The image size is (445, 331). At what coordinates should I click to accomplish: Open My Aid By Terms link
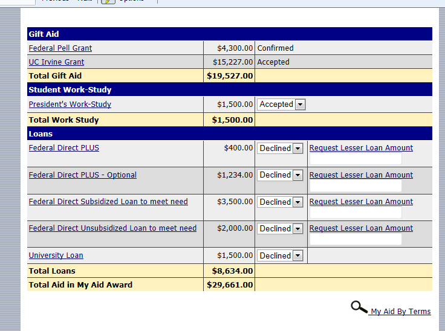click(x=400, y=311)
